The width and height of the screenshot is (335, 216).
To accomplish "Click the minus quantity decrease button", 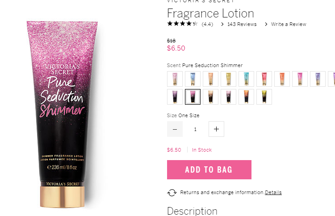I will point(175,129).
